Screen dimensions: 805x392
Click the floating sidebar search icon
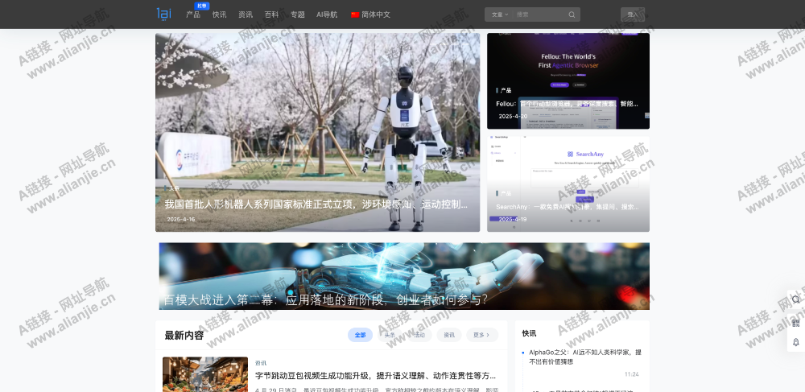[x=795, y=299]
